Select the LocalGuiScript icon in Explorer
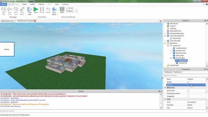Screen dimensions: 208x117 tap(174, 48)
